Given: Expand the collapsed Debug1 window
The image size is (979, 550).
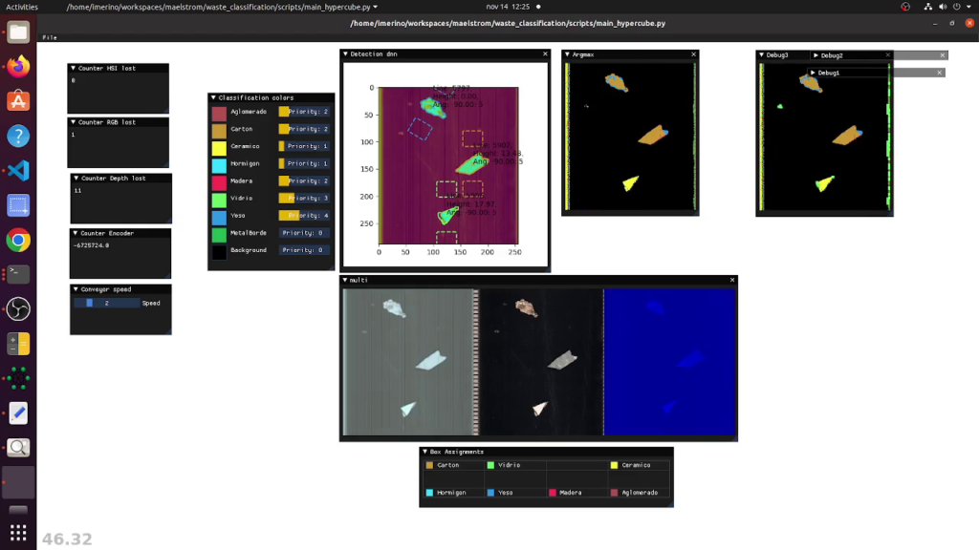Looking at the screenshot, I should 813,73.
